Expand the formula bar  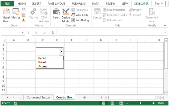[165, 32]
